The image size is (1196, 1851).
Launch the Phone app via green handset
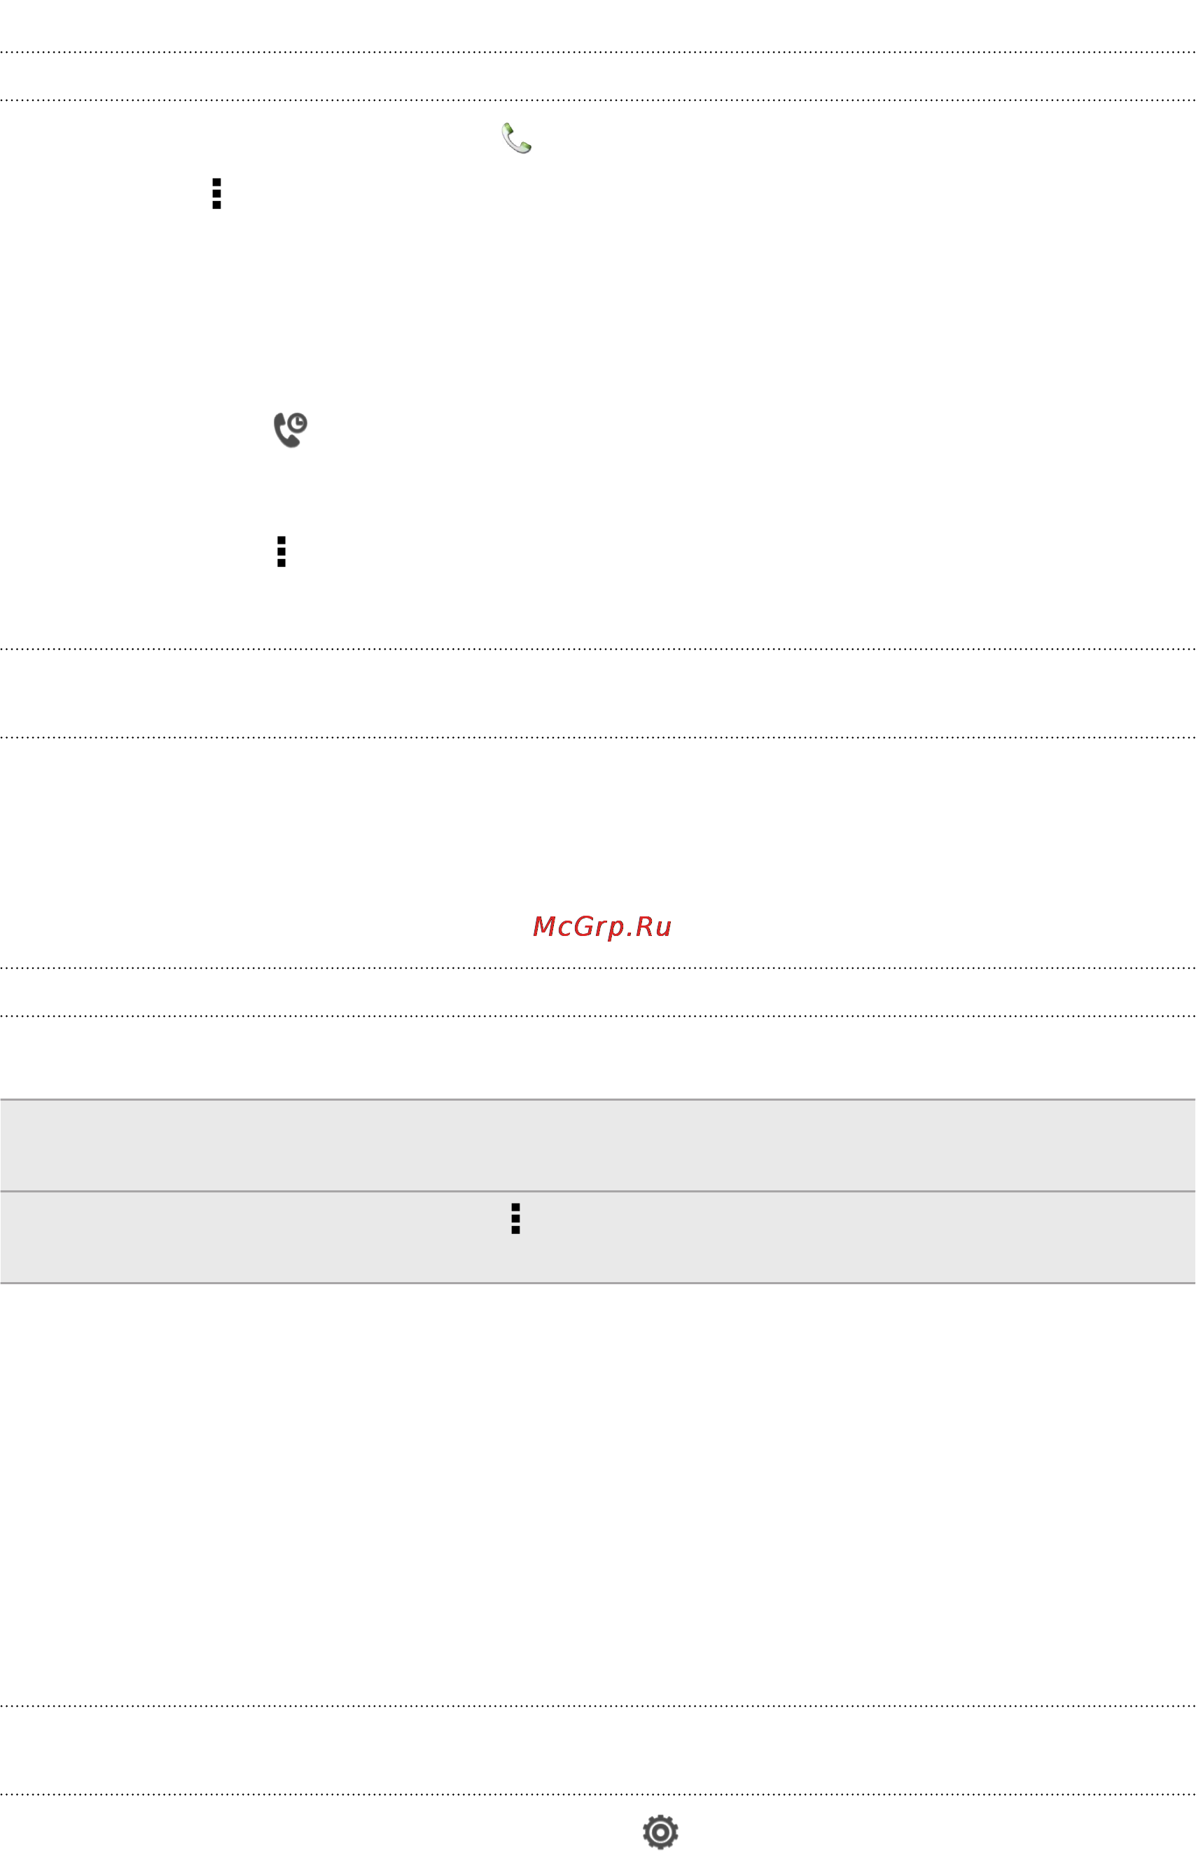tap(517, 138)
